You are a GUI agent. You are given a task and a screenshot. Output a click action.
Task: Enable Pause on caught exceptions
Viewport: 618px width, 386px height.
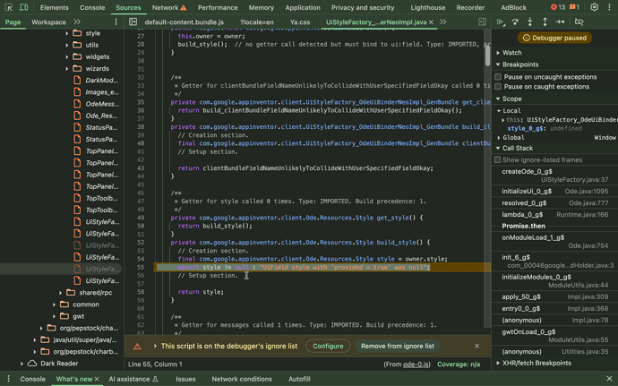point(498,87)
